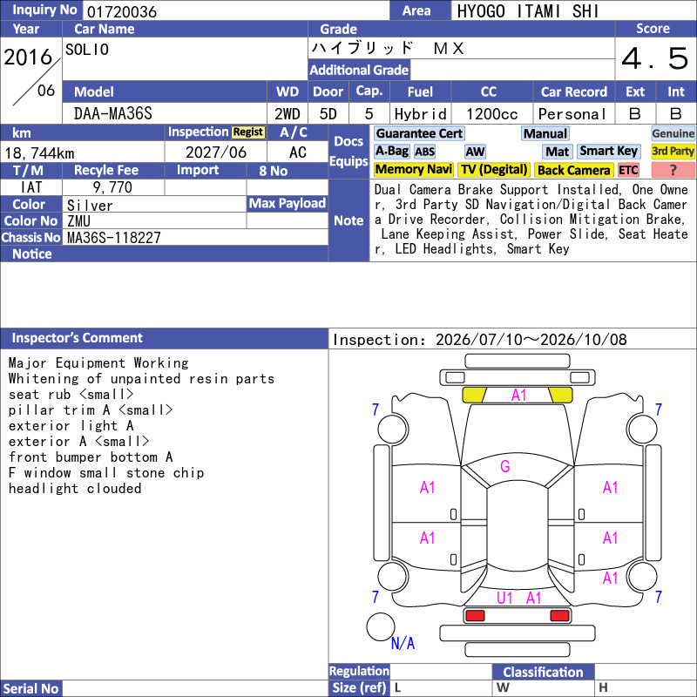
Task: Click the area HYOGO ITAMI SHI
Action: tap(528, 11)
